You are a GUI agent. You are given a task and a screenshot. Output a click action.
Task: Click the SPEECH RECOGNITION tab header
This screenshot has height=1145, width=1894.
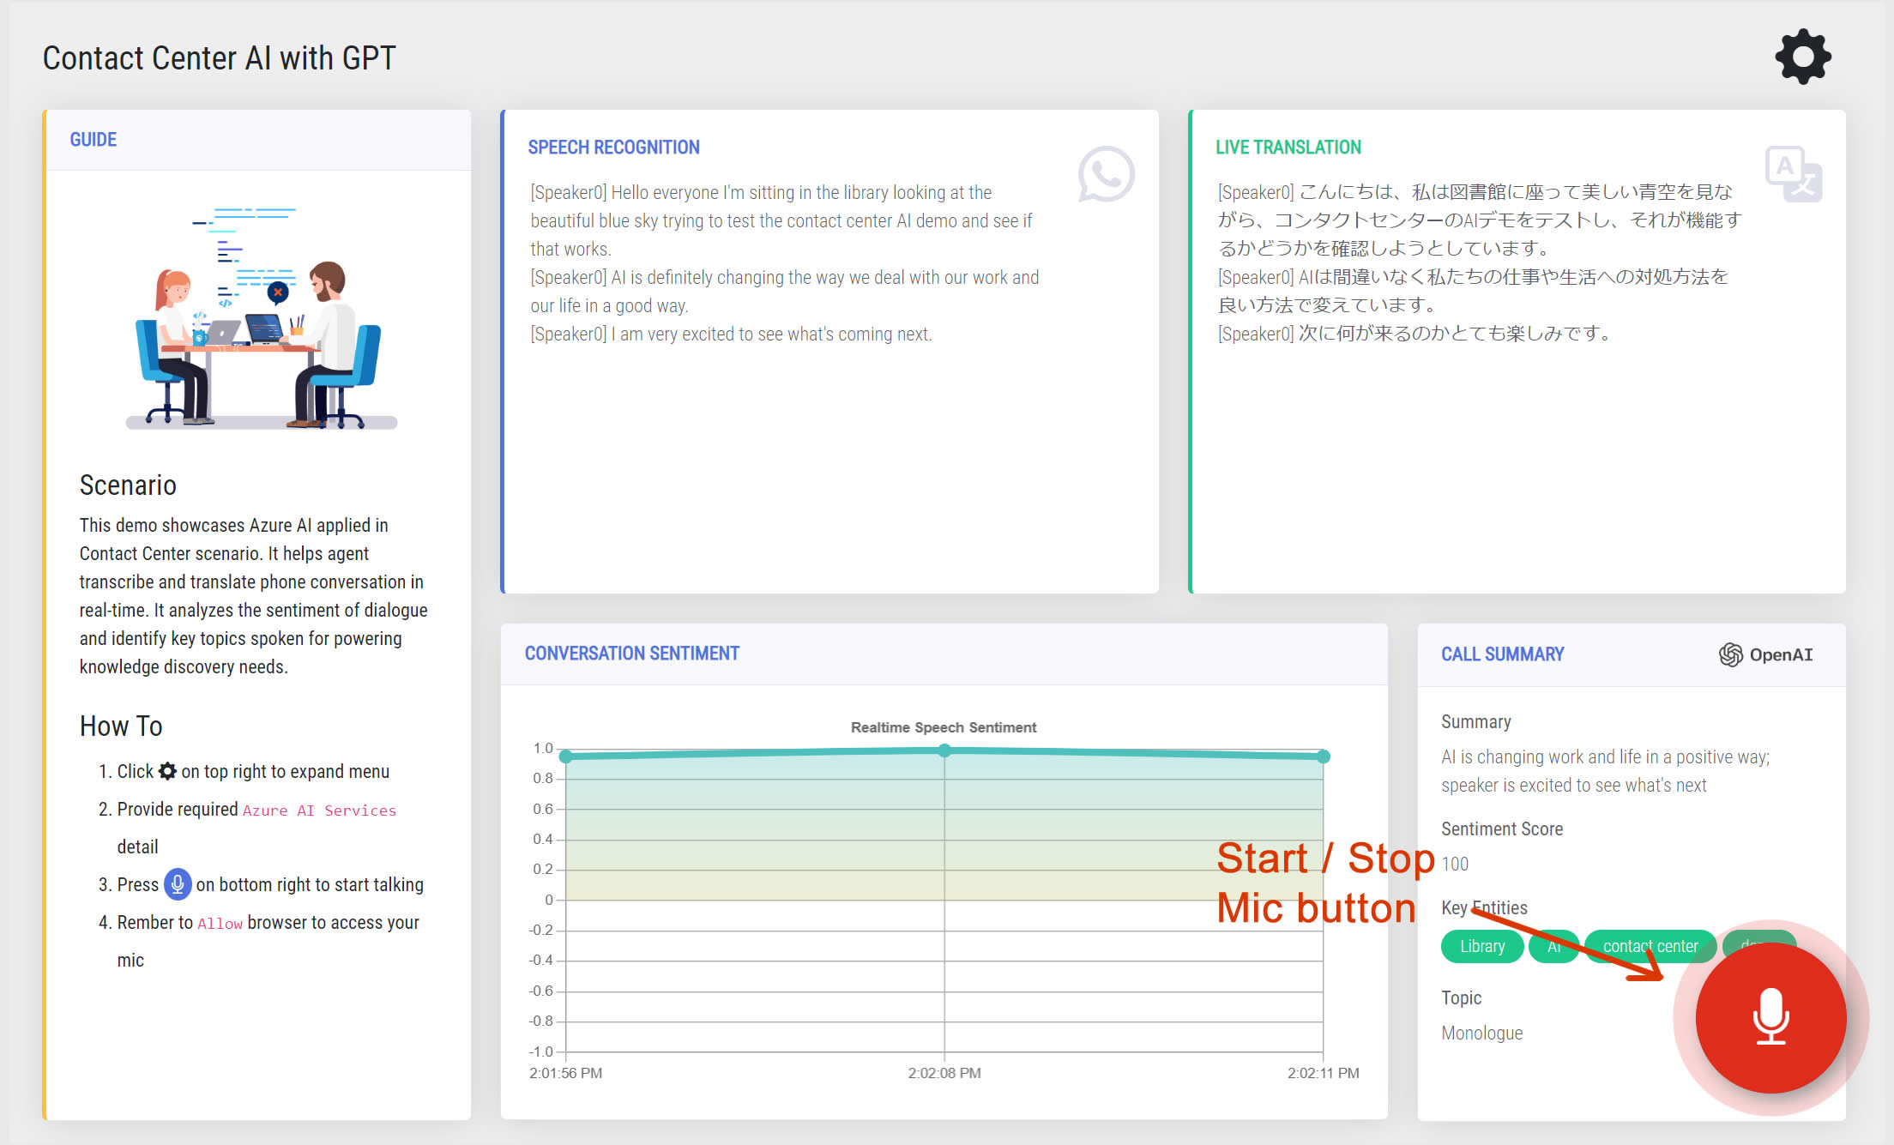pos(612,146)
